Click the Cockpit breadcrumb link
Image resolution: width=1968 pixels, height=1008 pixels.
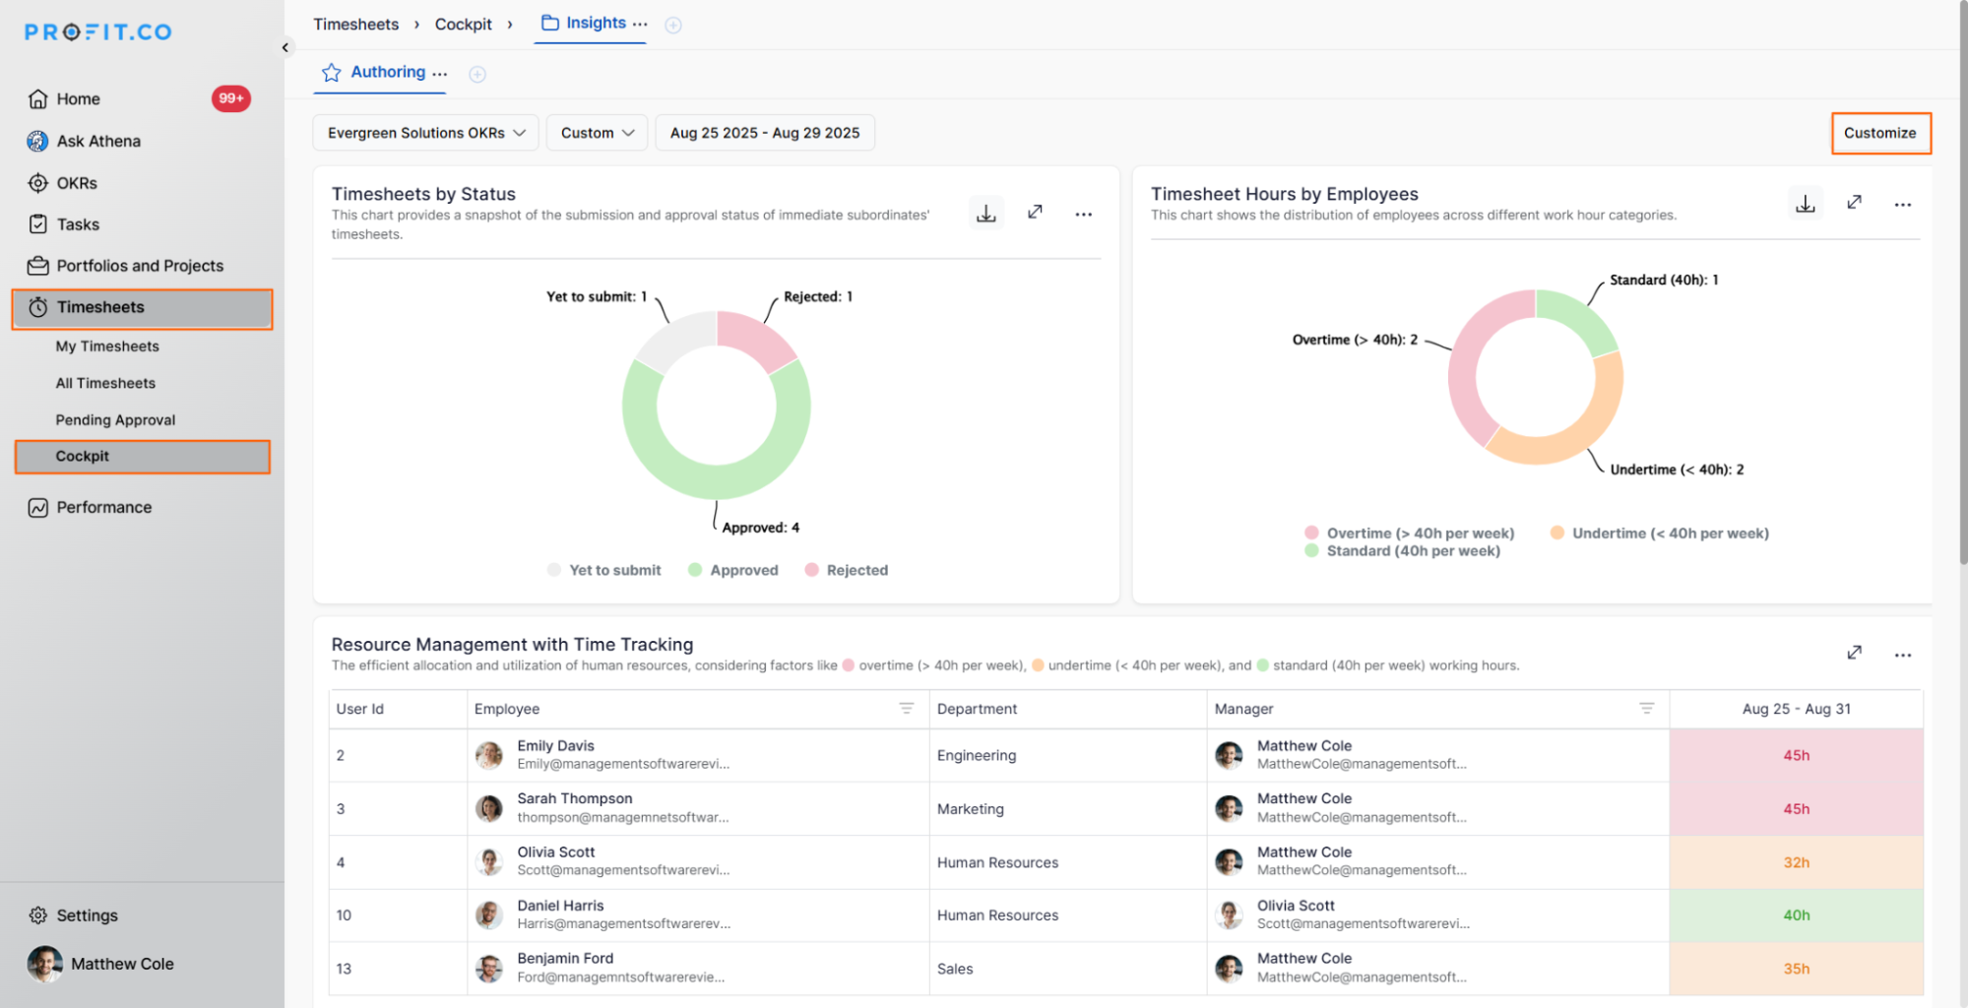pyautogui.click(x=463, y=25)
